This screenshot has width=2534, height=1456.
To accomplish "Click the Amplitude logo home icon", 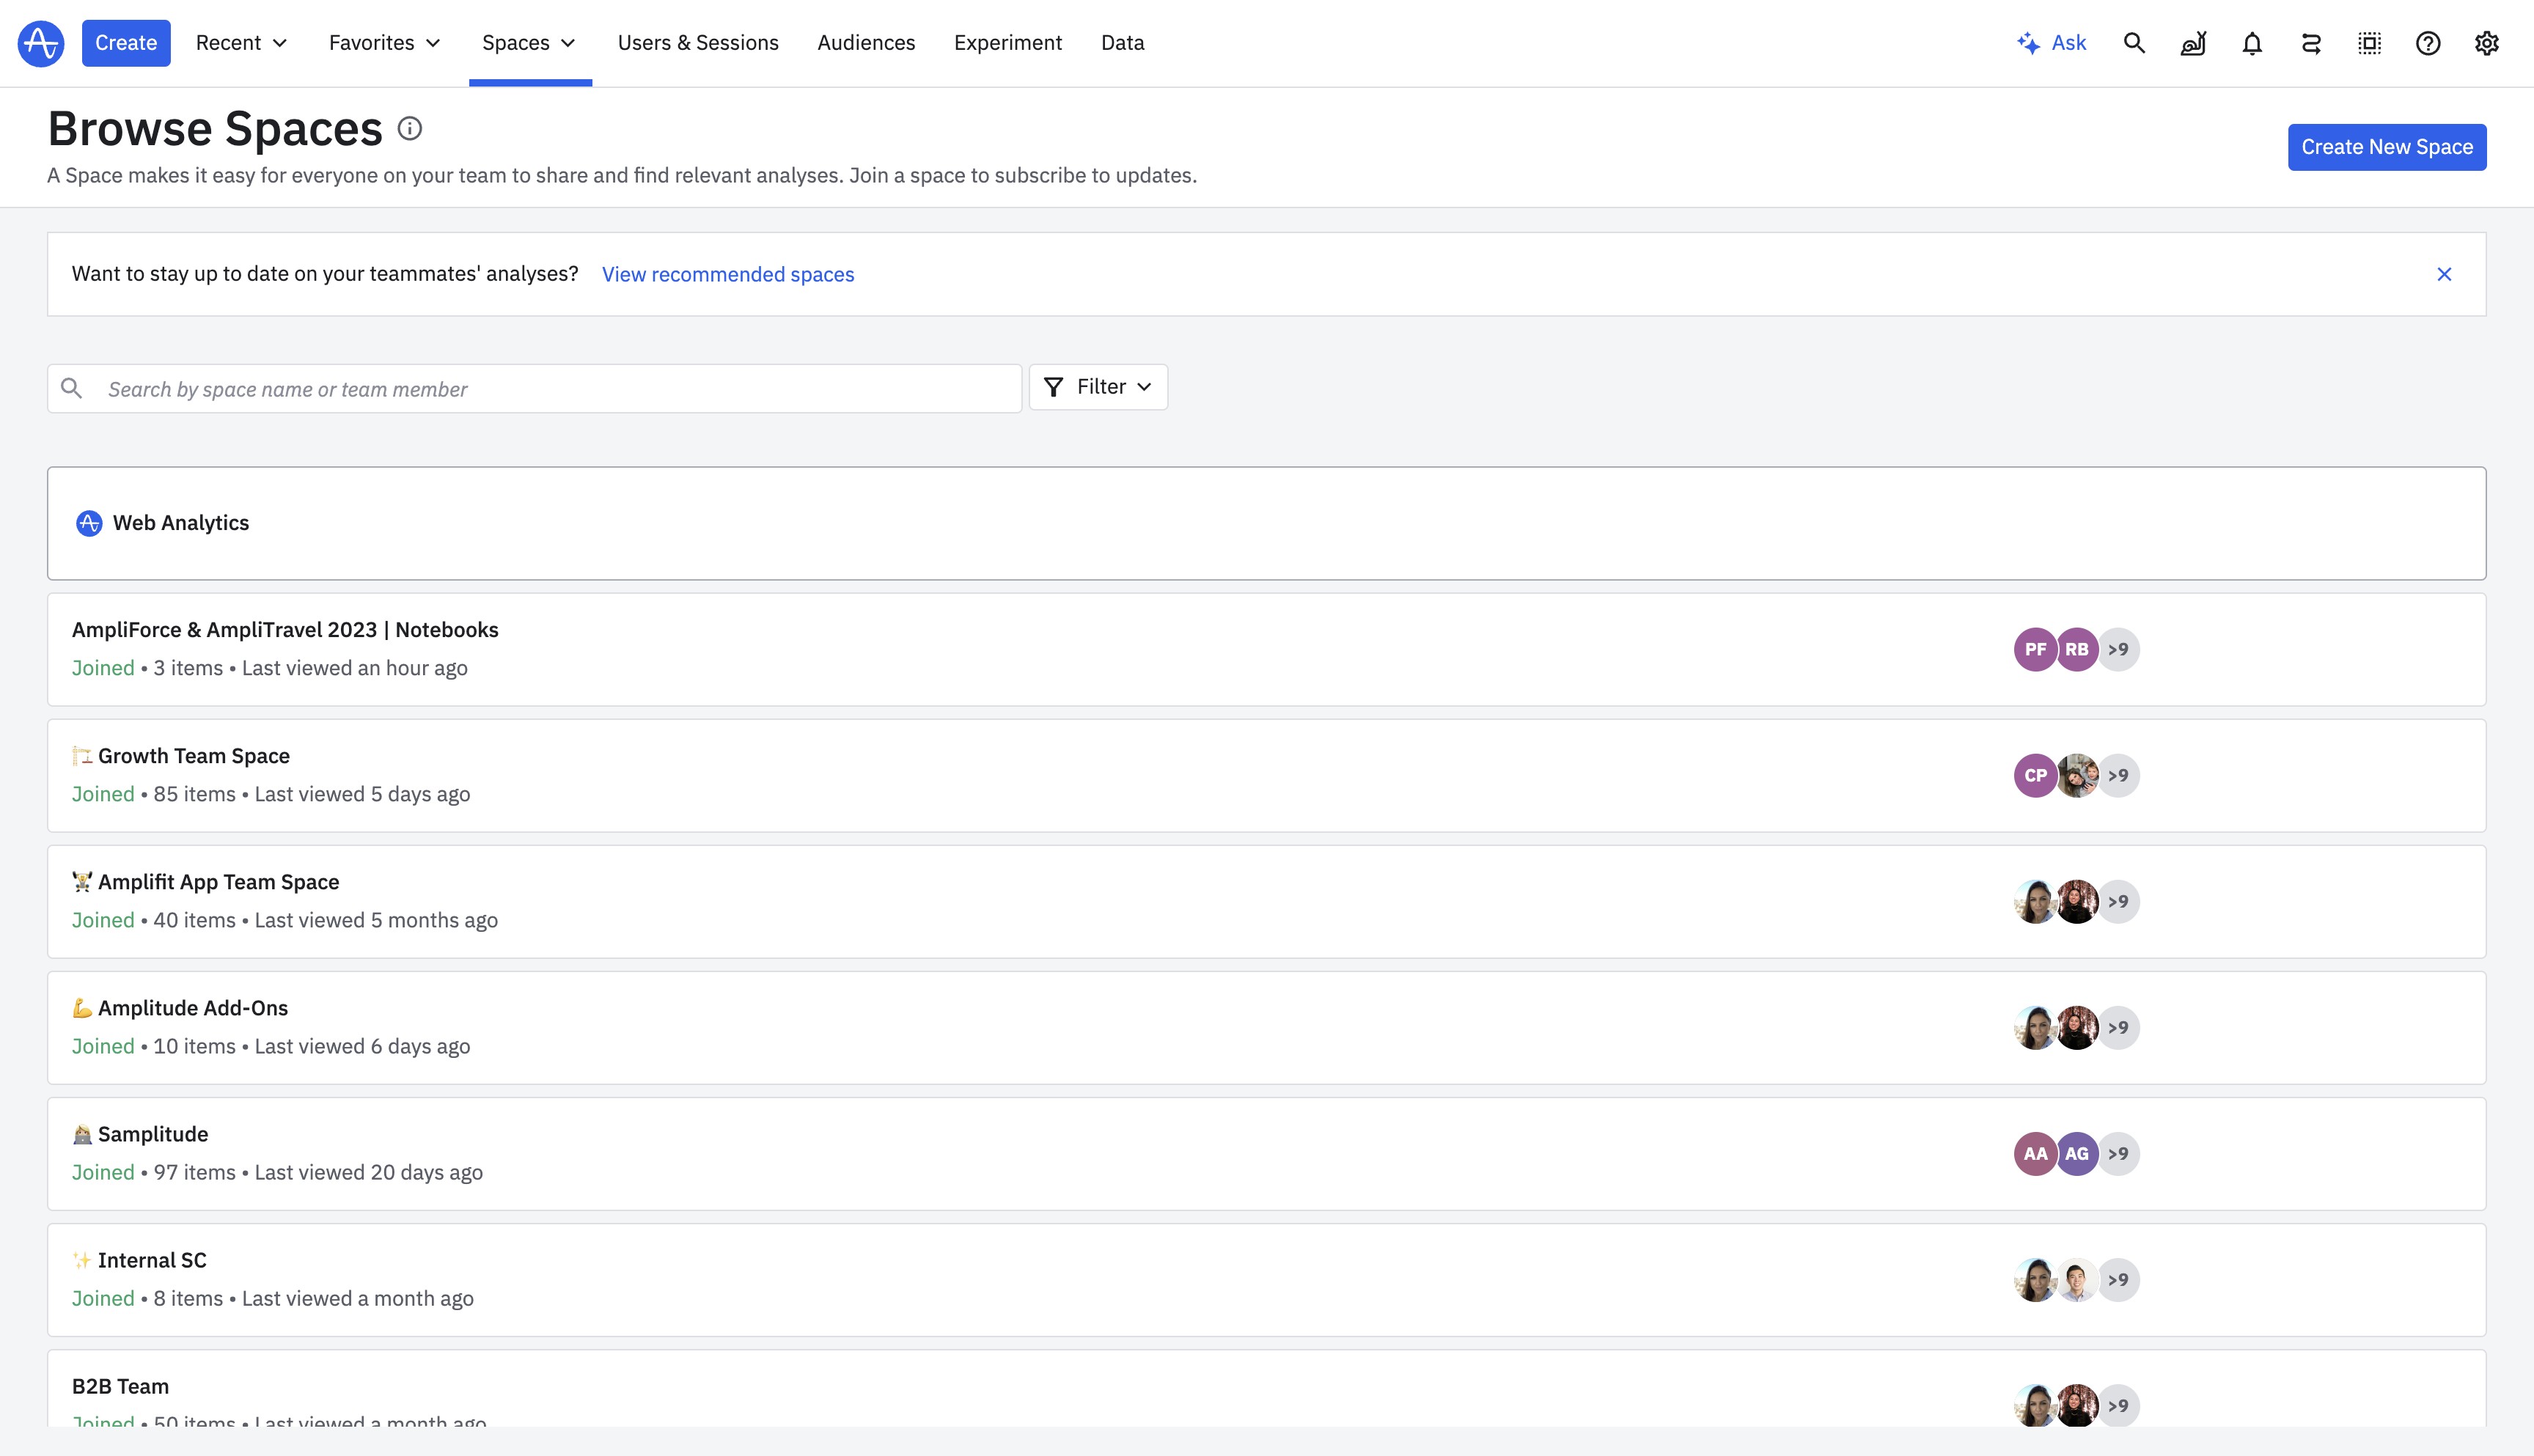I will 41,43.
